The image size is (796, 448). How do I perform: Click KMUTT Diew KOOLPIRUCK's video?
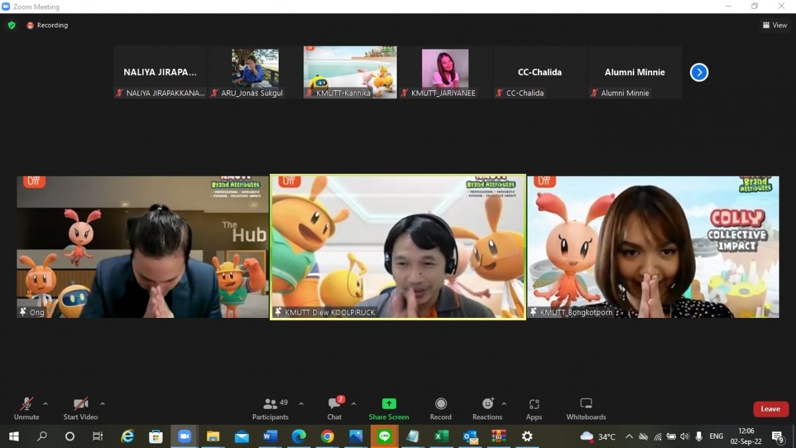(398, 247)
